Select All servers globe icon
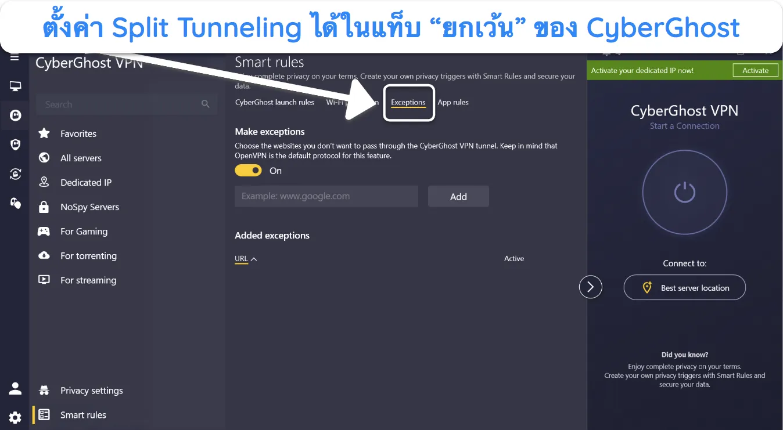783x430 pixels. click(44, 158)
